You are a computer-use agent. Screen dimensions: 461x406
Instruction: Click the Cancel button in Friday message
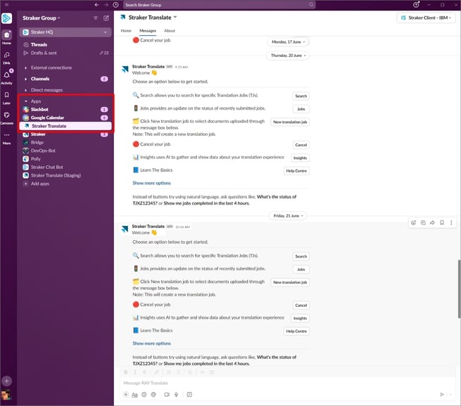click(301, 305)
